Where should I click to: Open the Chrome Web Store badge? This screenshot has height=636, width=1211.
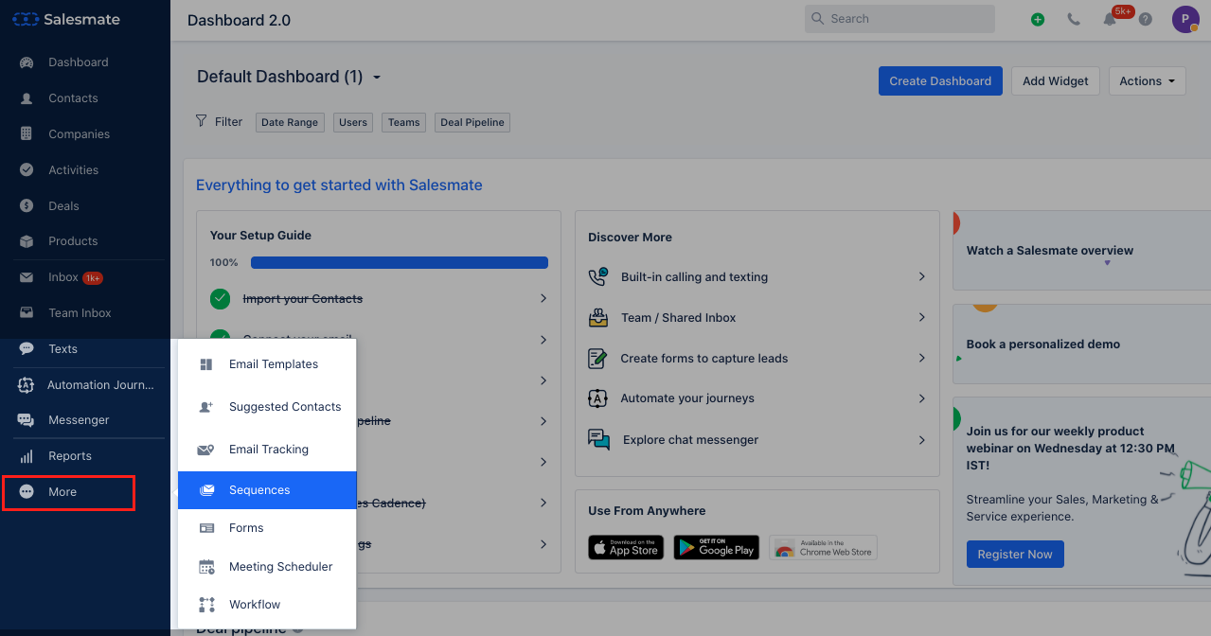coord(823,548)
